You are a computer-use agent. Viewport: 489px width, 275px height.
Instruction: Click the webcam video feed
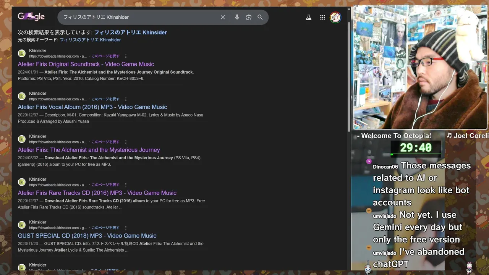(421, 68)
